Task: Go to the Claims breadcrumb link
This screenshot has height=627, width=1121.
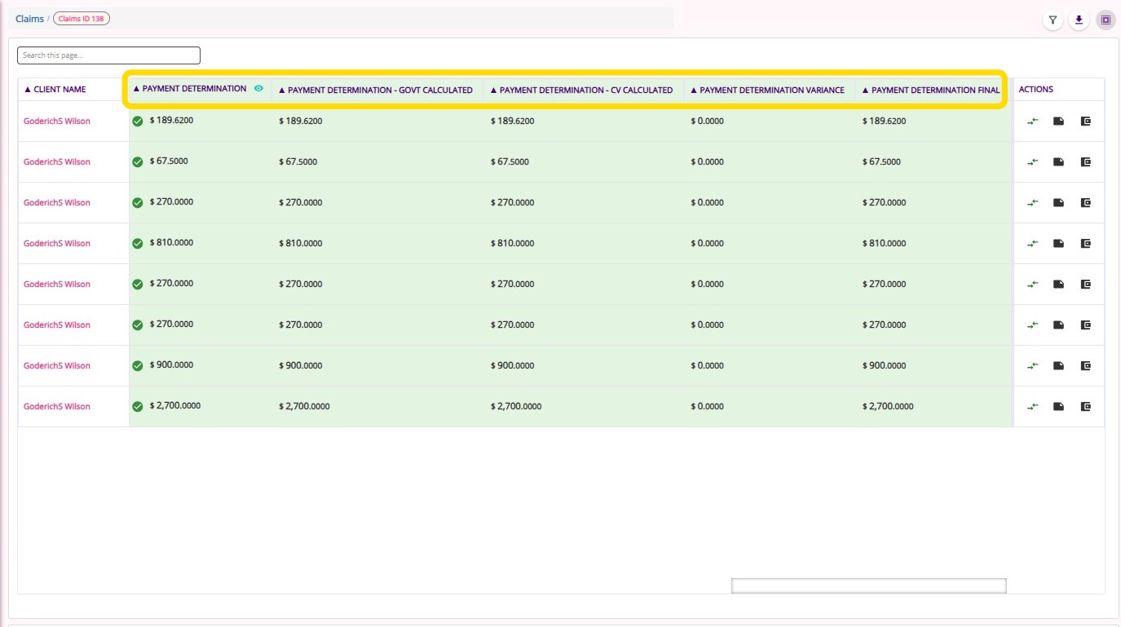Action: click(x=29, y=19)
